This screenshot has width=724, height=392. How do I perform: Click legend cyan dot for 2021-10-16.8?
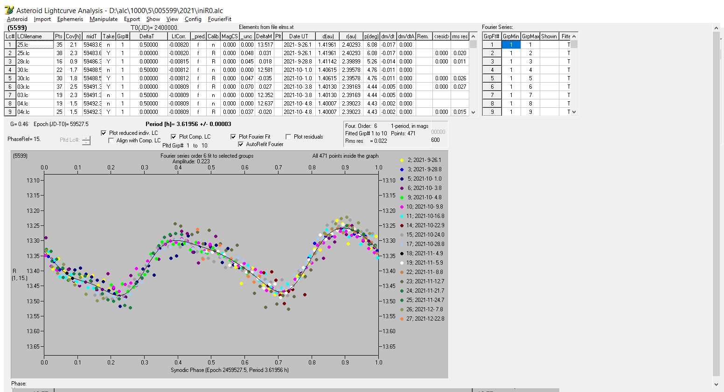click(402, 216)
